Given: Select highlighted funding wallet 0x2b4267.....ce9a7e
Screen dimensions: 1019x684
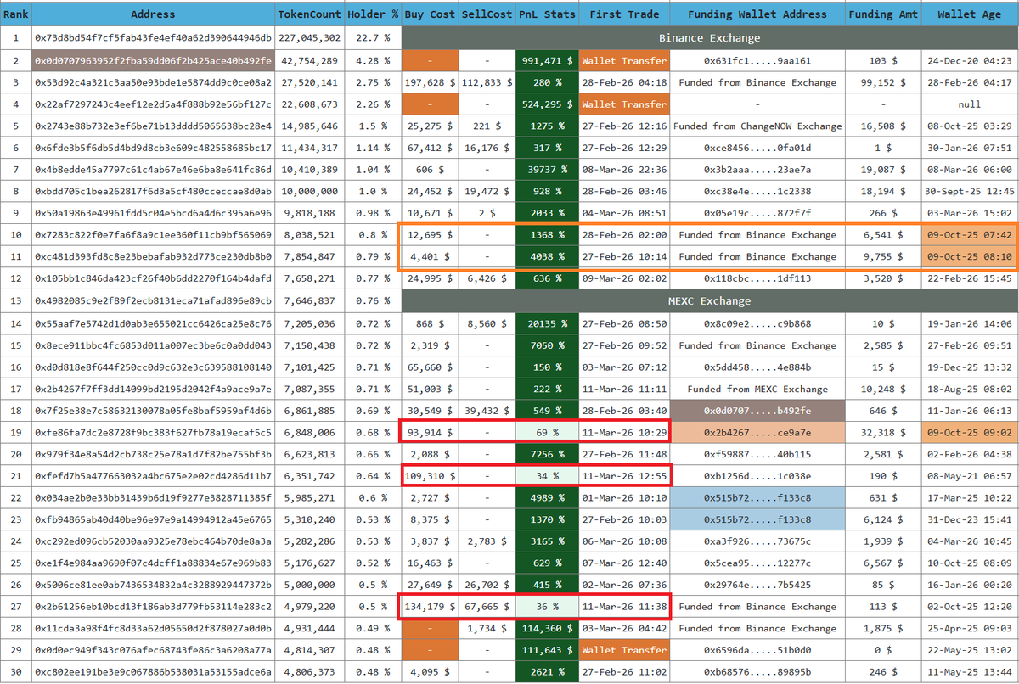Looking at the screenshot, I should point(757,433).
